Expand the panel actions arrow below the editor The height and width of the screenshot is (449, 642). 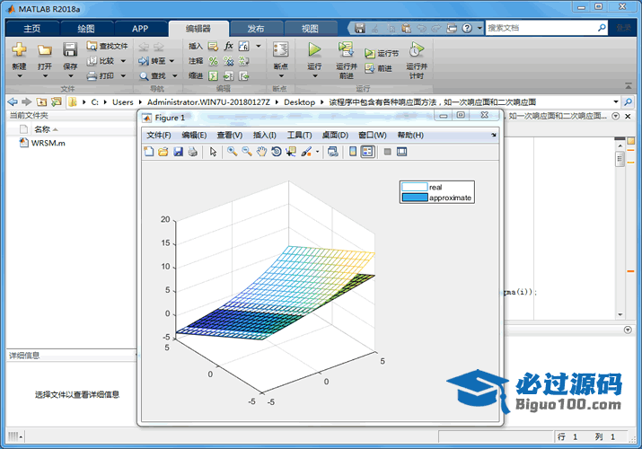point(628,330)
